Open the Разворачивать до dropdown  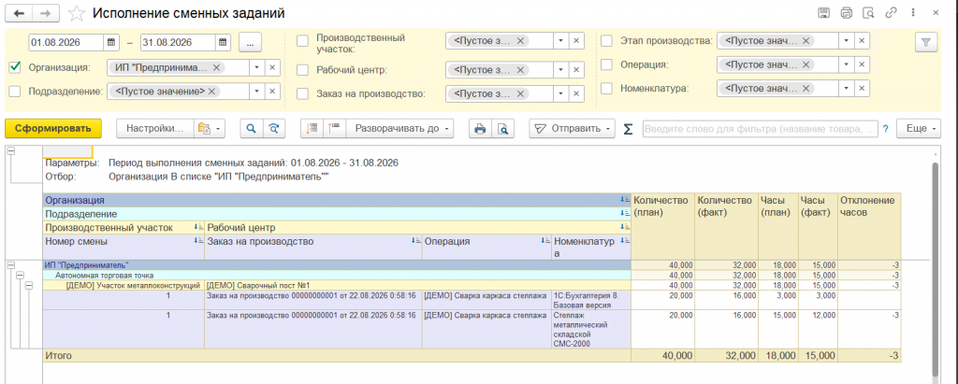(x=400, y=129)
